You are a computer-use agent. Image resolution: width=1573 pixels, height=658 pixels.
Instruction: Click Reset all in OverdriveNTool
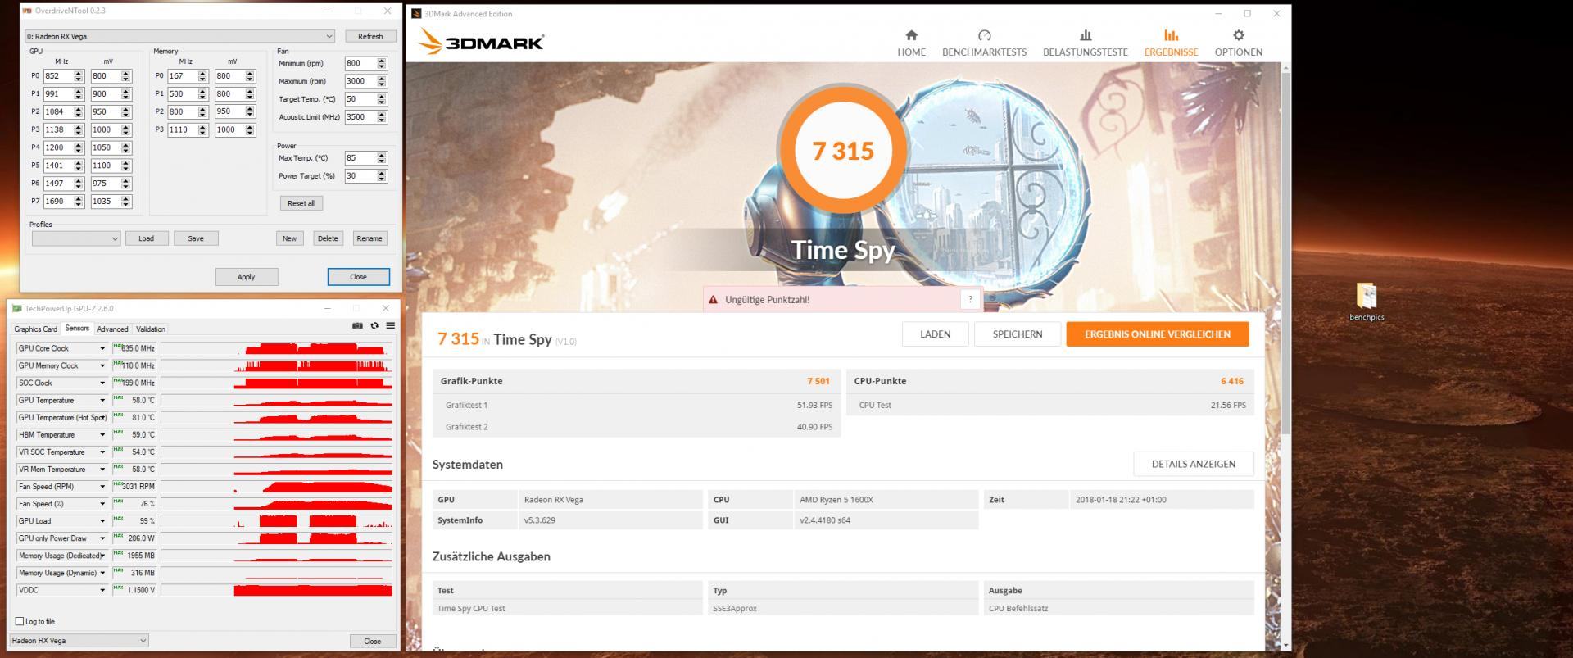pos(301,203)
